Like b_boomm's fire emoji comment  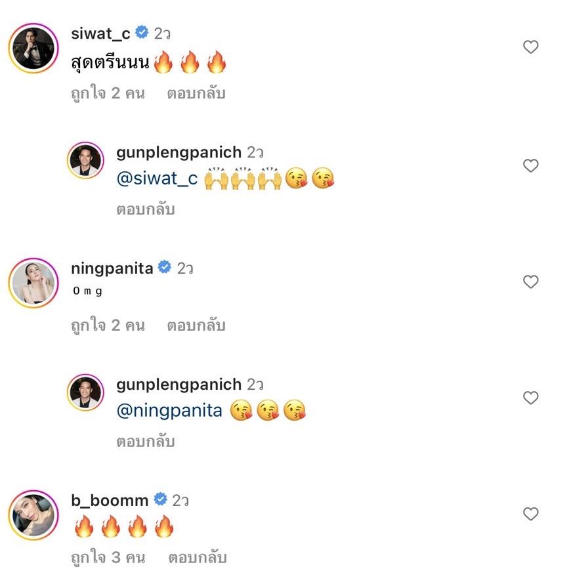click(x=530, y=514)
